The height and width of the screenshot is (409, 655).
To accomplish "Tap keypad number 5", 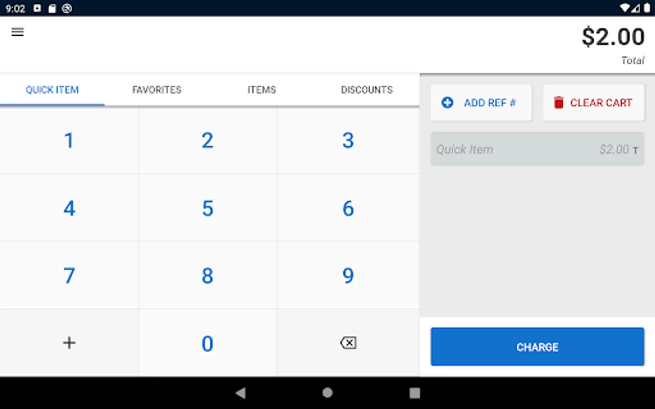I will tap(207, 208).
